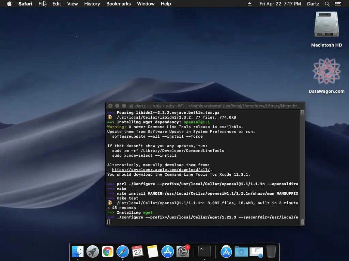Open Launchpad from the Dock
Viewport: 349px width, 261px height.
click(93, 251)
